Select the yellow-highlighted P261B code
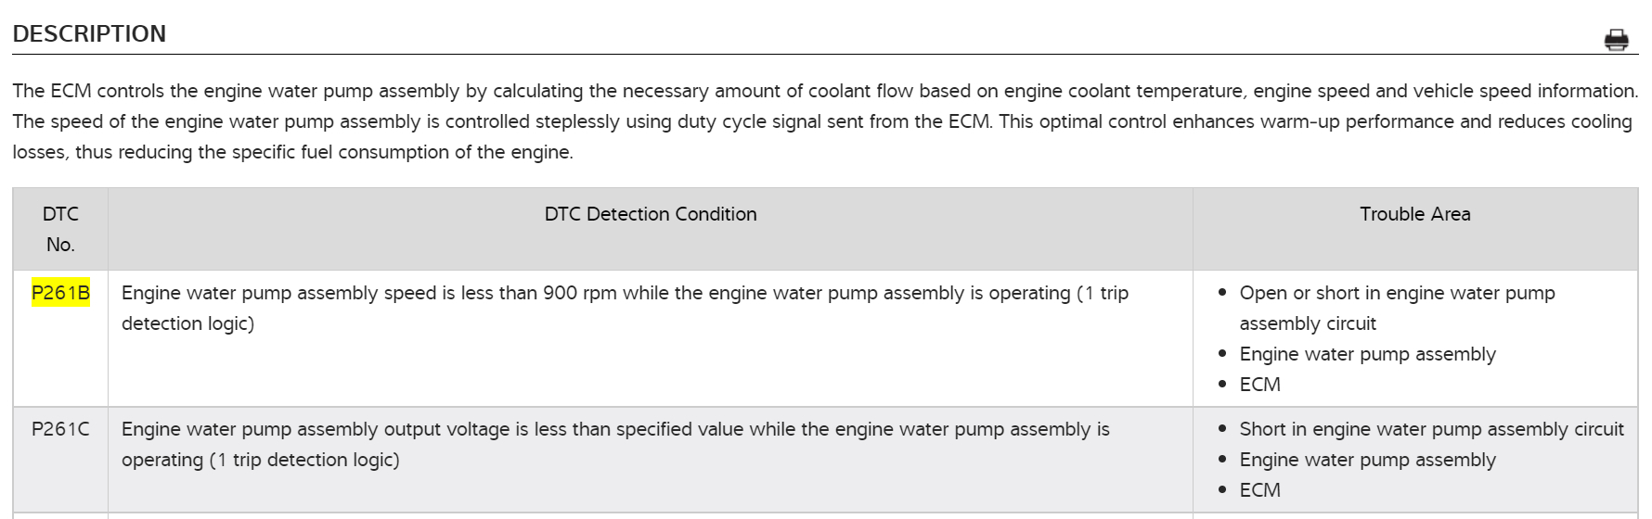This screenshot has height=519, width=1652. tap(60, 294)
